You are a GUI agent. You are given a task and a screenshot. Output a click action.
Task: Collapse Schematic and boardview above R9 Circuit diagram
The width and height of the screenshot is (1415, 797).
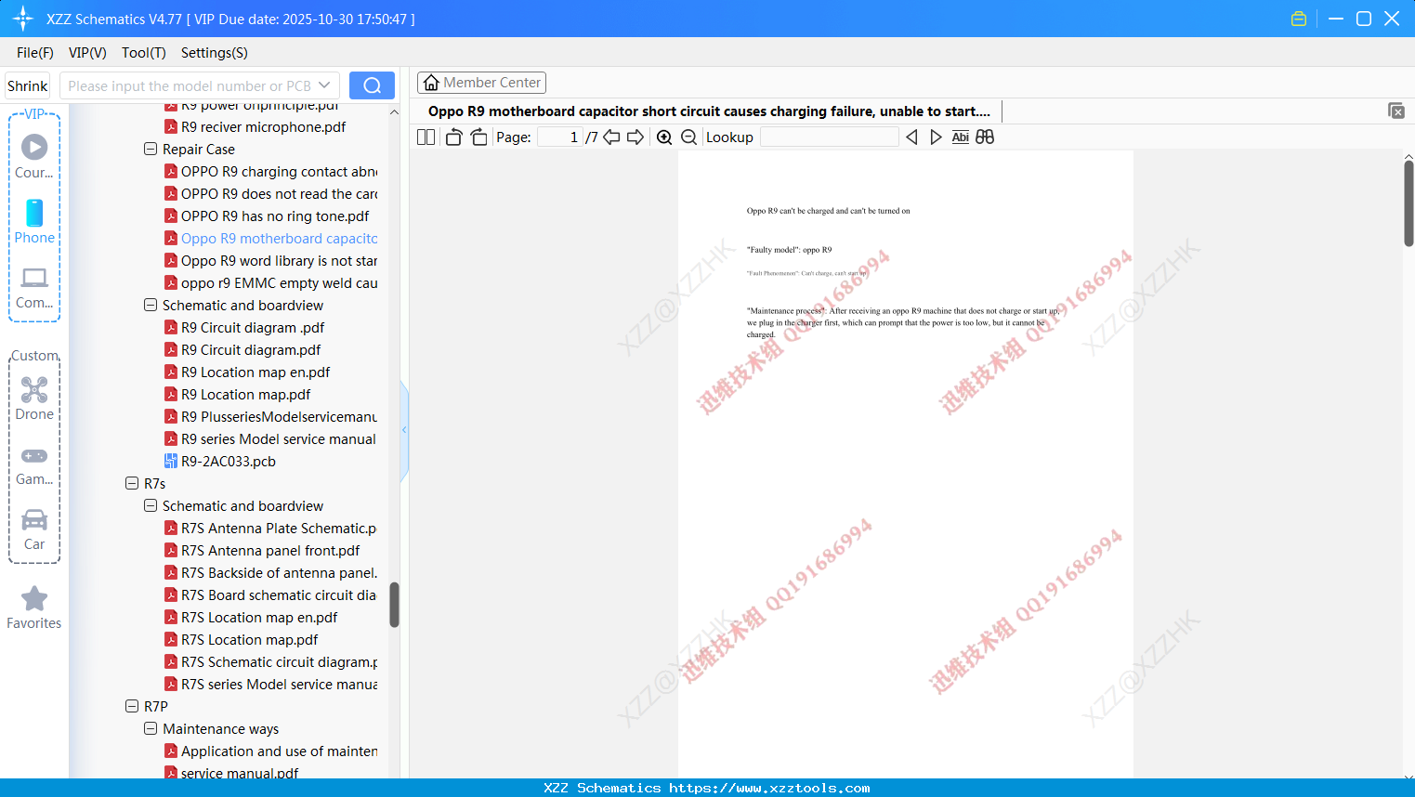(x=151, y=305)
